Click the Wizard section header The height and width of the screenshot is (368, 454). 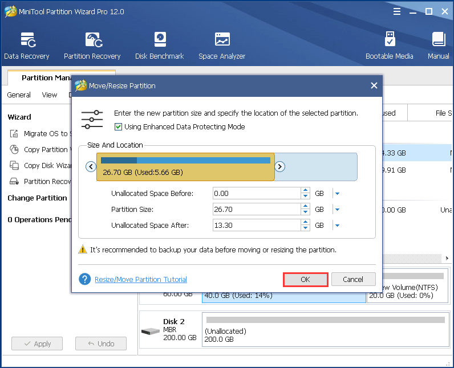[19, 117]
